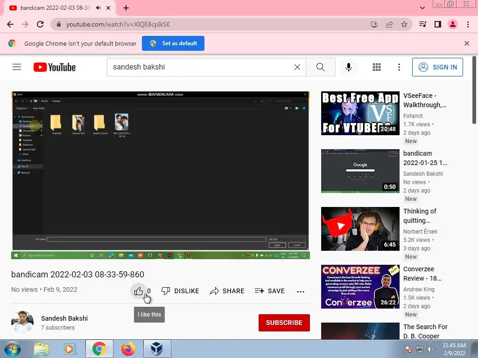
Task: Open Action Center flag tray icon
Action: point(408,349)
